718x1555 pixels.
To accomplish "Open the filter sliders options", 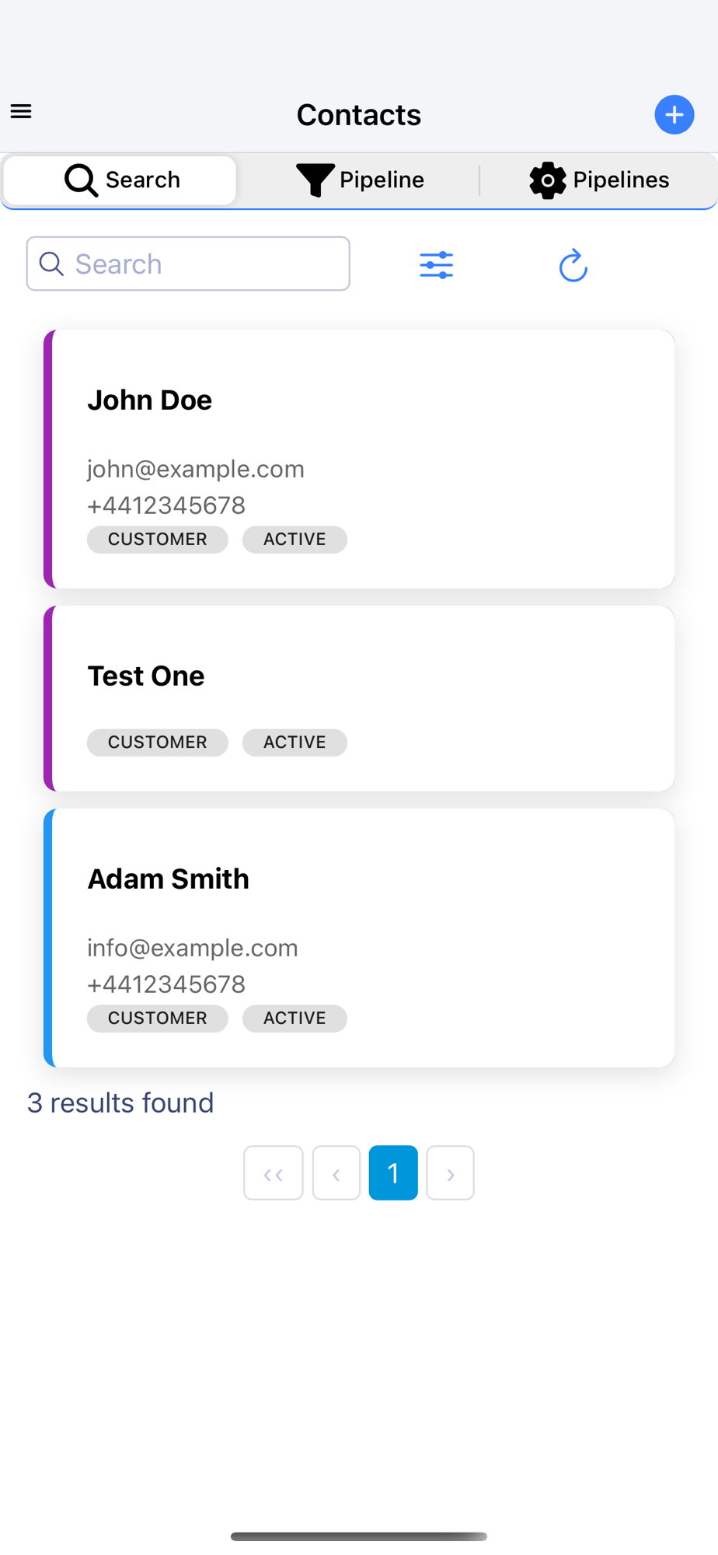I will click(437, 265).
